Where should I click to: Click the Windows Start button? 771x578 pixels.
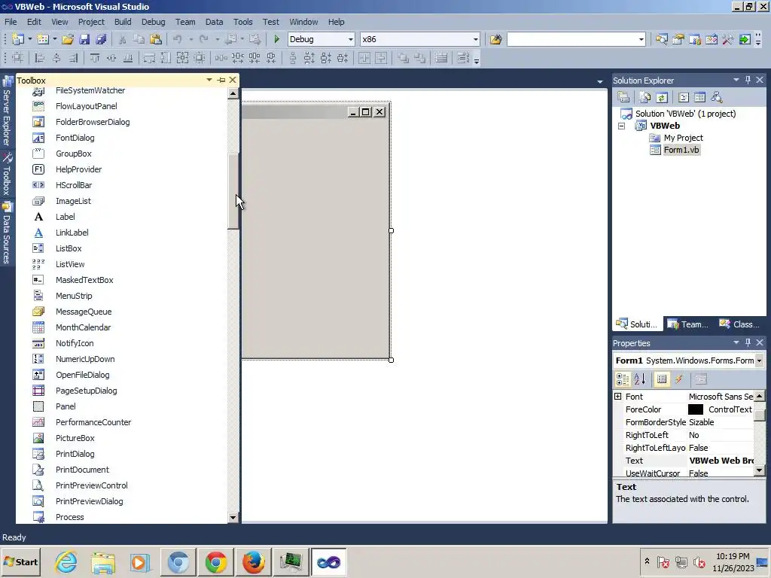coord(21,562)
